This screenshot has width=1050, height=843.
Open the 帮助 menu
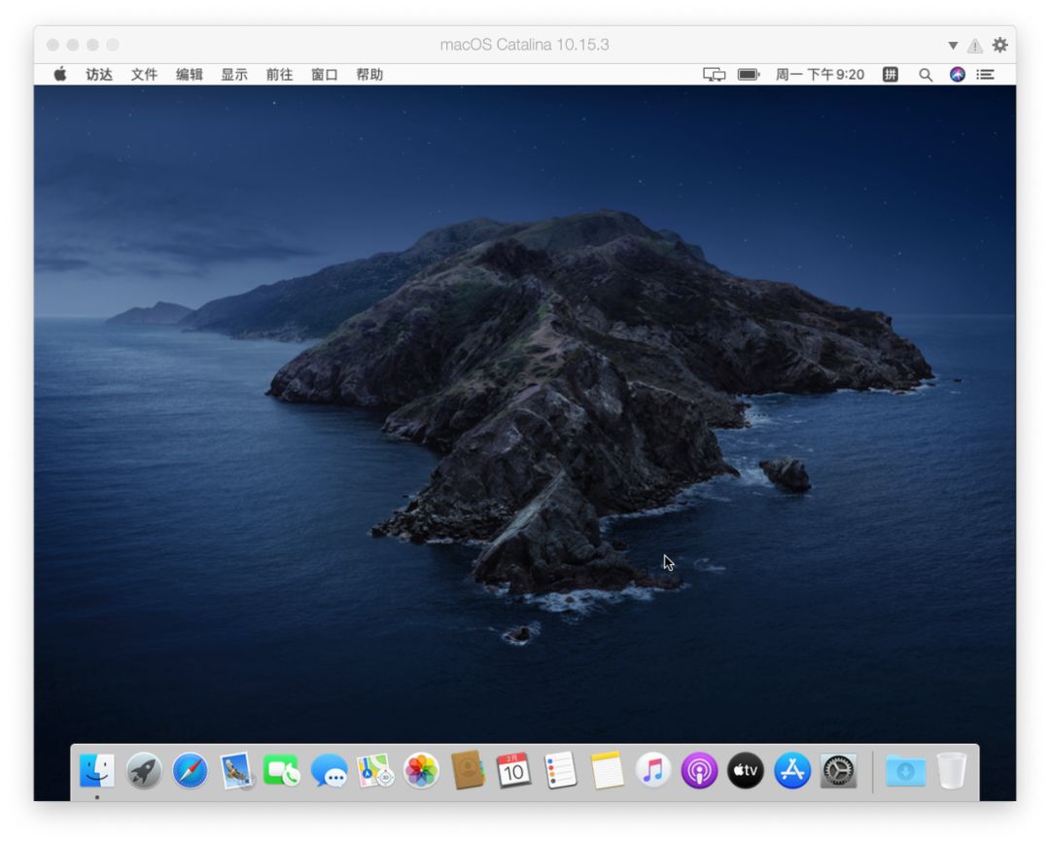tap(369, 74)
